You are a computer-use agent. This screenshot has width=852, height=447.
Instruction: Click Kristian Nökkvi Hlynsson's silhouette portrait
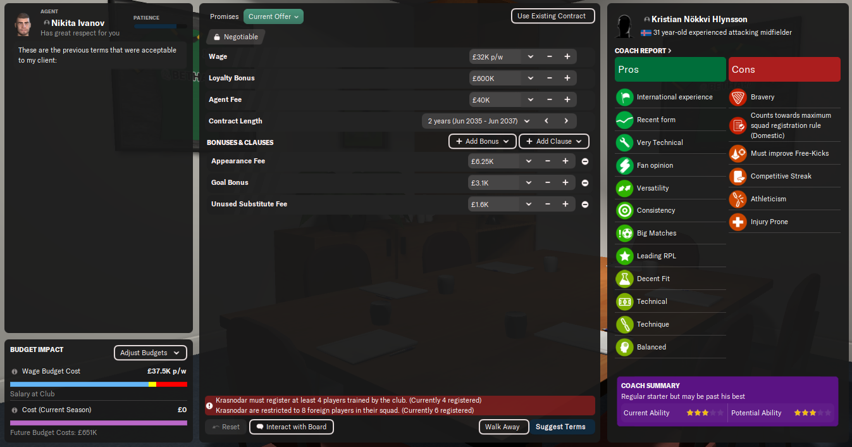(625, 27)
